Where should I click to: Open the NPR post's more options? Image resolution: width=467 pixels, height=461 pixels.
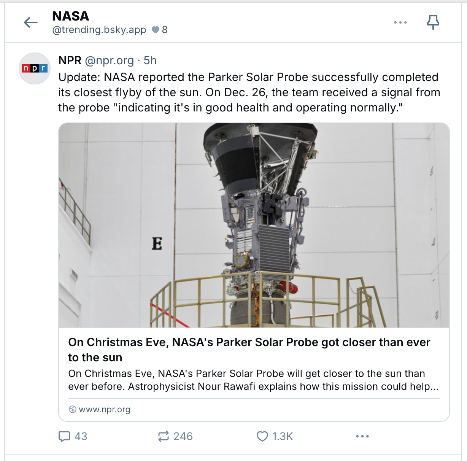click(x=362, y=436)
